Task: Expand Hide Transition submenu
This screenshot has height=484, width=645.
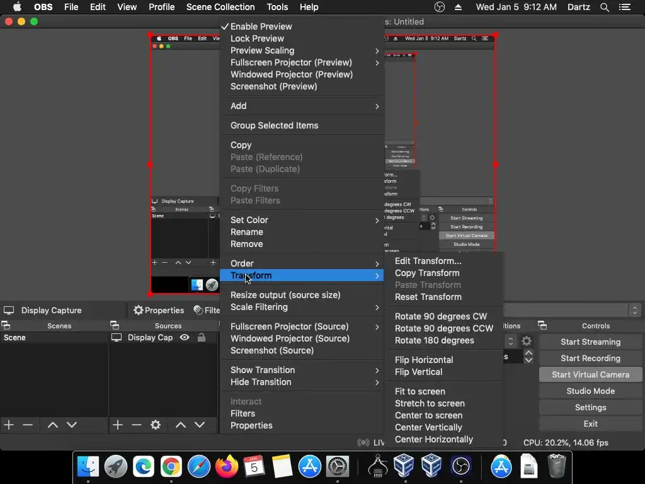Action: click(x=302, y=382)
